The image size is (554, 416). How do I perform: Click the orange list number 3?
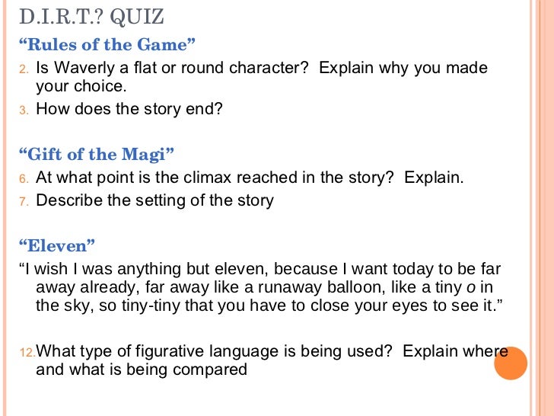pyautogui.click(x=24, y=110)
